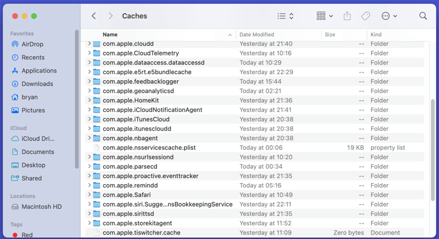Open Documents in the sidebar

pyautogui.click(x=33, y=152)
